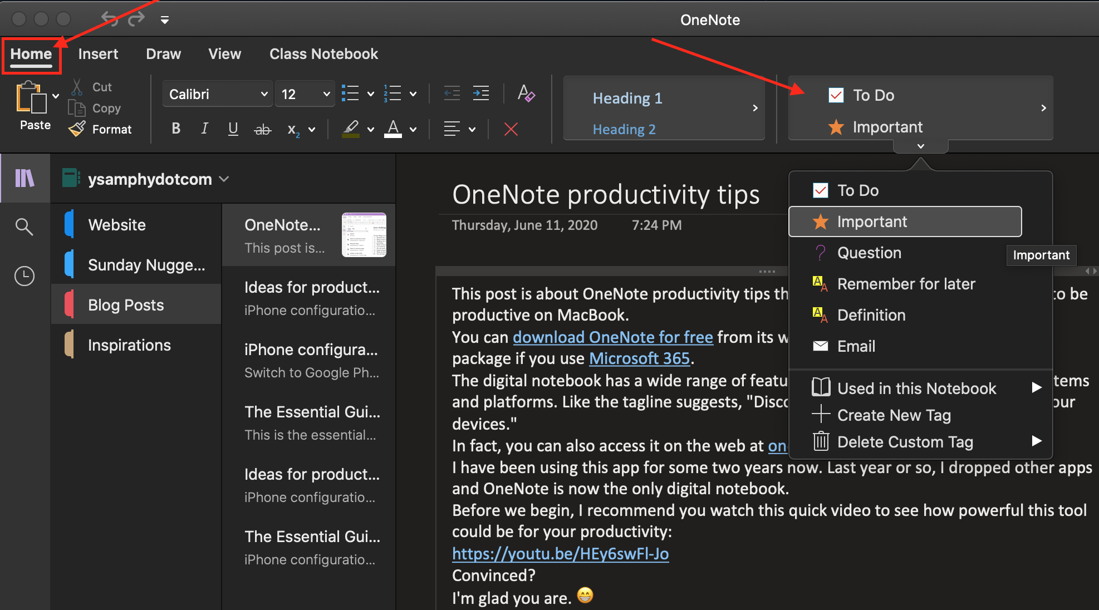Click the bulleted list icon
Image resolution: width=1099 pixels, height=610 pixels.
(350, 94)
